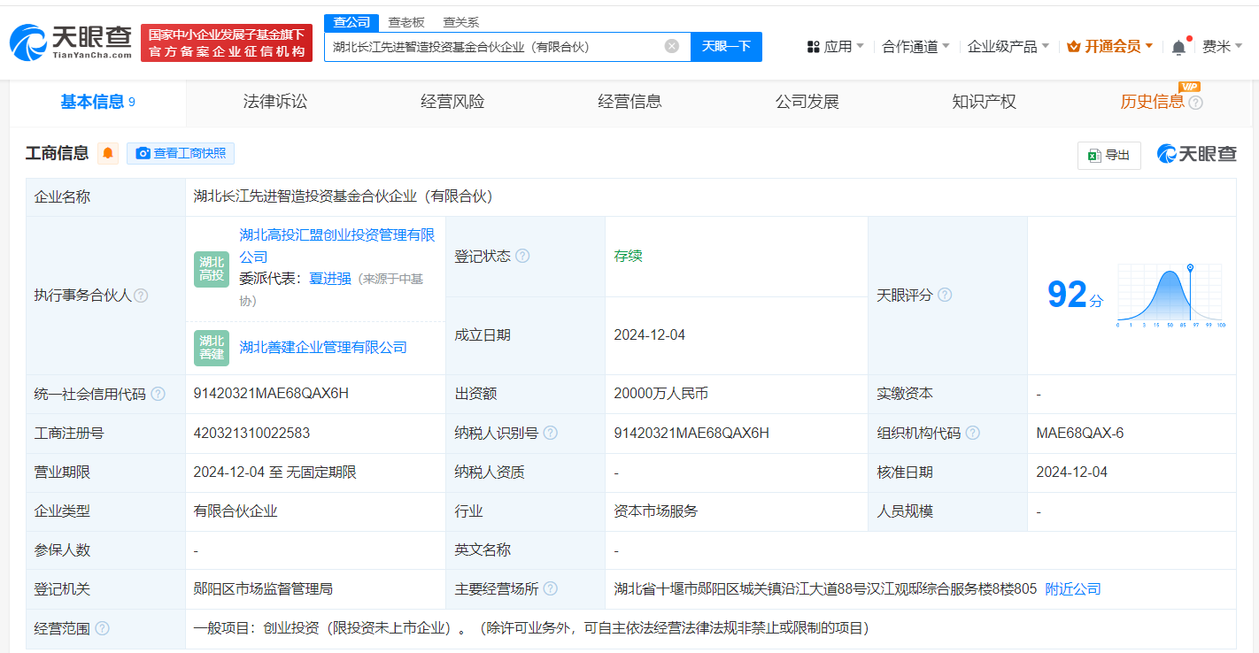Click the 郧阳区市场监督管理局 registration authority
The height and width of the screenshot is (653, 1259).
point(263,589)
